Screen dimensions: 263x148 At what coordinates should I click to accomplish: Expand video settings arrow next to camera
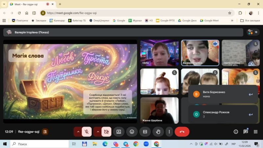click(x=98, y=132)
